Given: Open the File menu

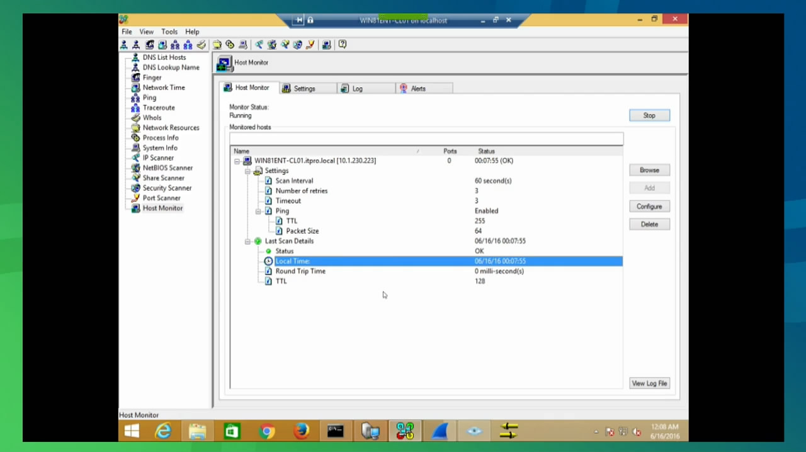Looking at the screenshot, I should 127,31.
